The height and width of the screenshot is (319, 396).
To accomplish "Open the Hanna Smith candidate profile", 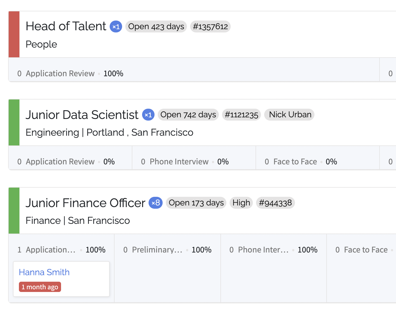I will (44, 272).
